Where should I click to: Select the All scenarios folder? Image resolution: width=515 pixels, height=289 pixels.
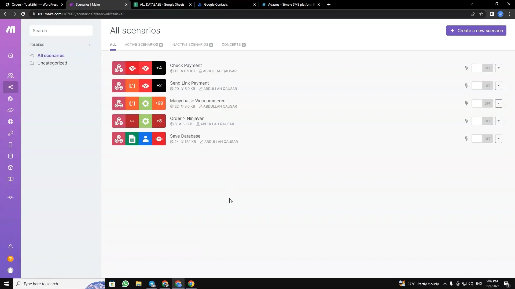(51, 56)
